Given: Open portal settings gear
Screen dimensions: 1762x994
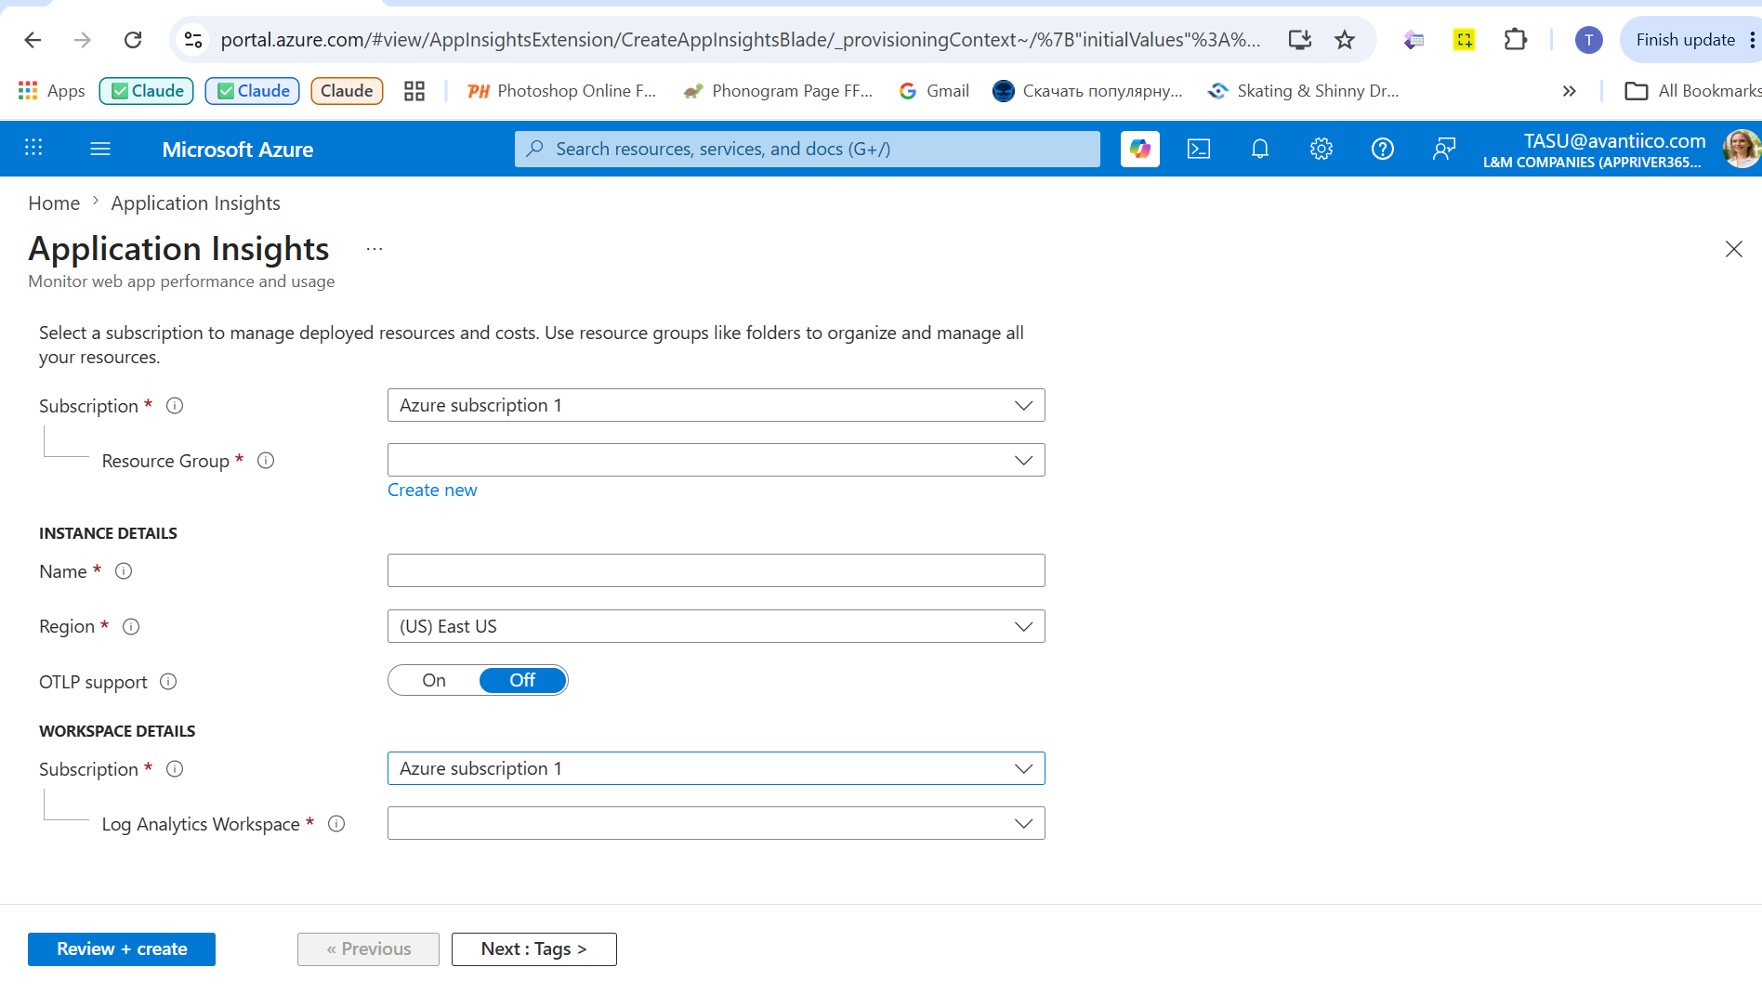Looking at the screenshot, I should (1321, 149).
